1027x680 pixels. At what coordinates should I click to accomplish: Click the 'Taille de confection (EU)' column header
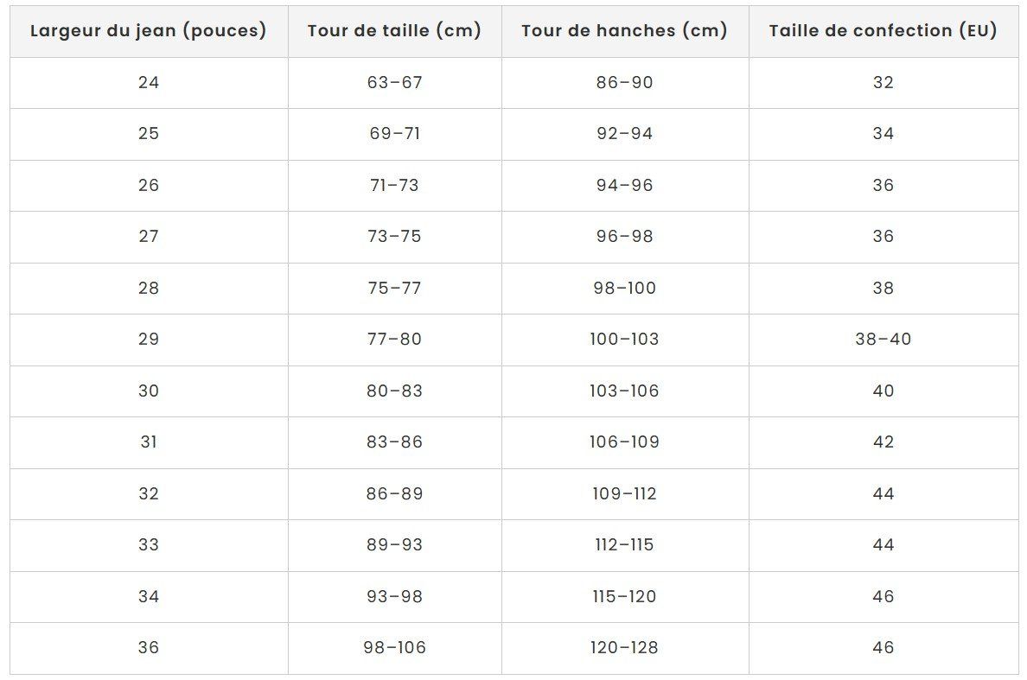click(883, 31)
